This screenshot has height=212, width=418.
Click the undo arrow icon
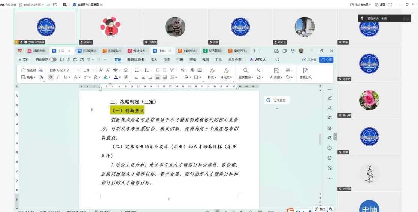tap(89, 60)
